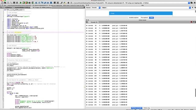
Task: Step into function in debugger
Action: [42, 3]
